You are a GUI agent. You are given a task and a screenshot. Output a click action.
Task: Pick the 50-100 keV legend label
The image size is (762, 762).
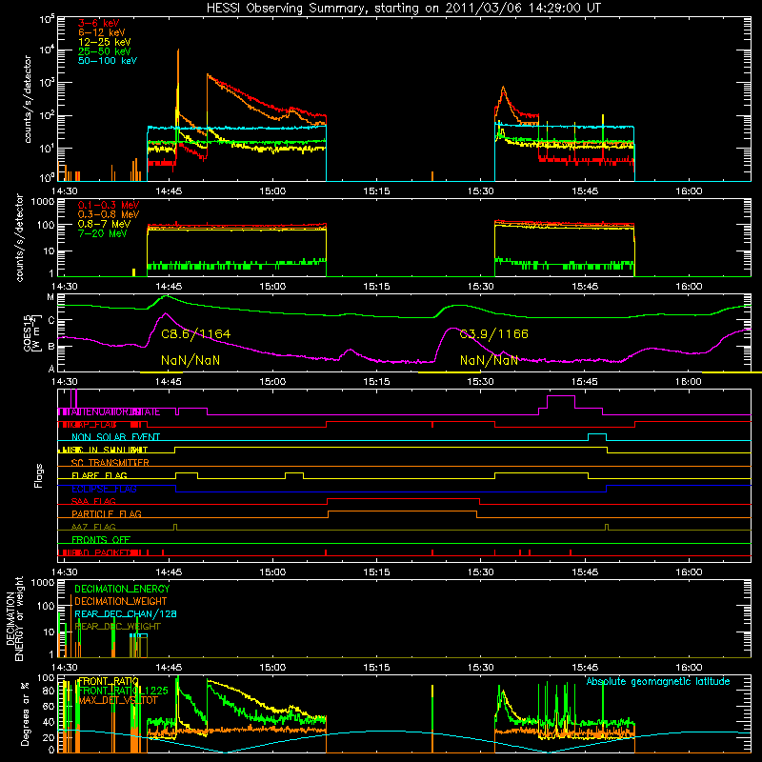pos(108,61)
